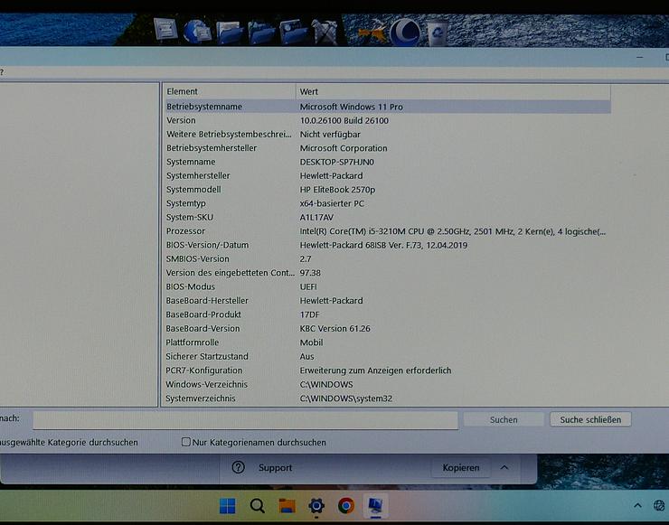Viewport: 669px width, 525px height.
Task: Select the Prozessor row
Action: (185, 231)
